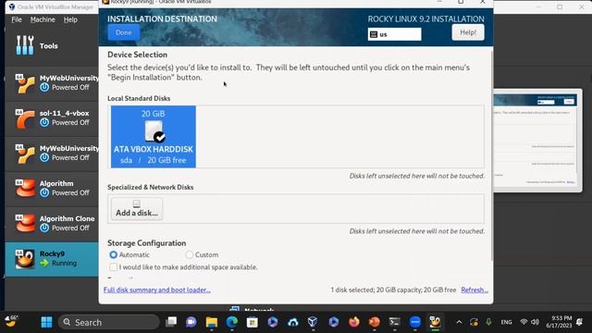Click the INSTALLATION DESTINATION title
This screenshot has width=592, height=333.
(162, 18)
